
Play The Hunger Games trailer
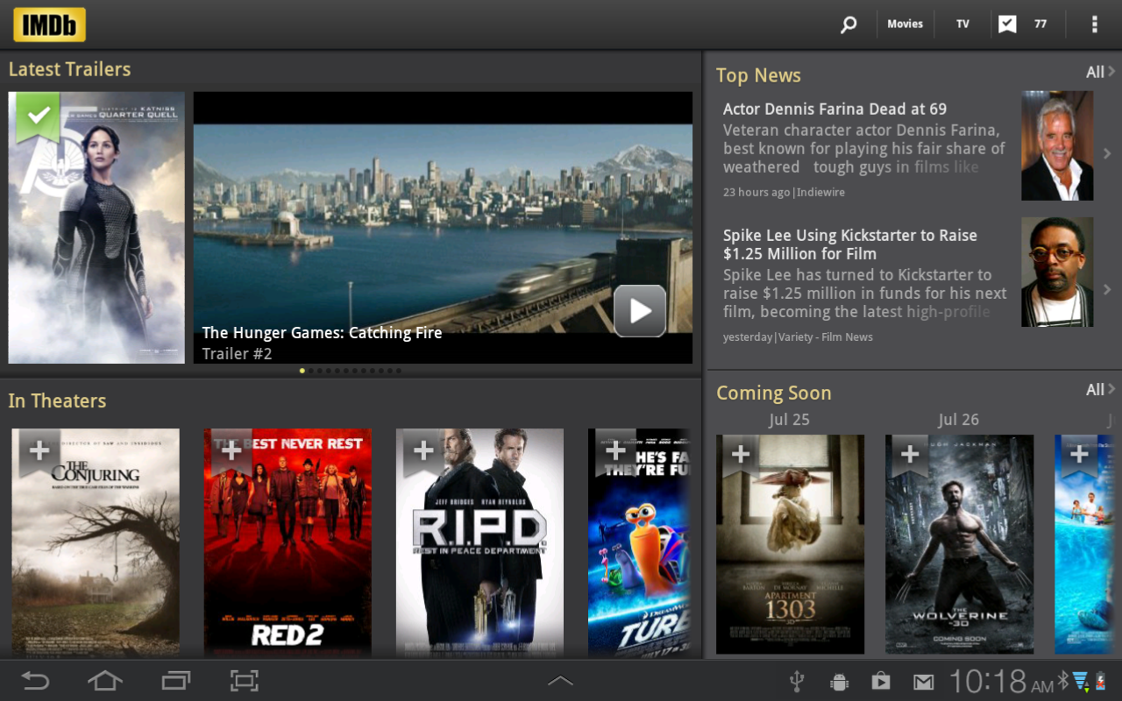point(639,311)
